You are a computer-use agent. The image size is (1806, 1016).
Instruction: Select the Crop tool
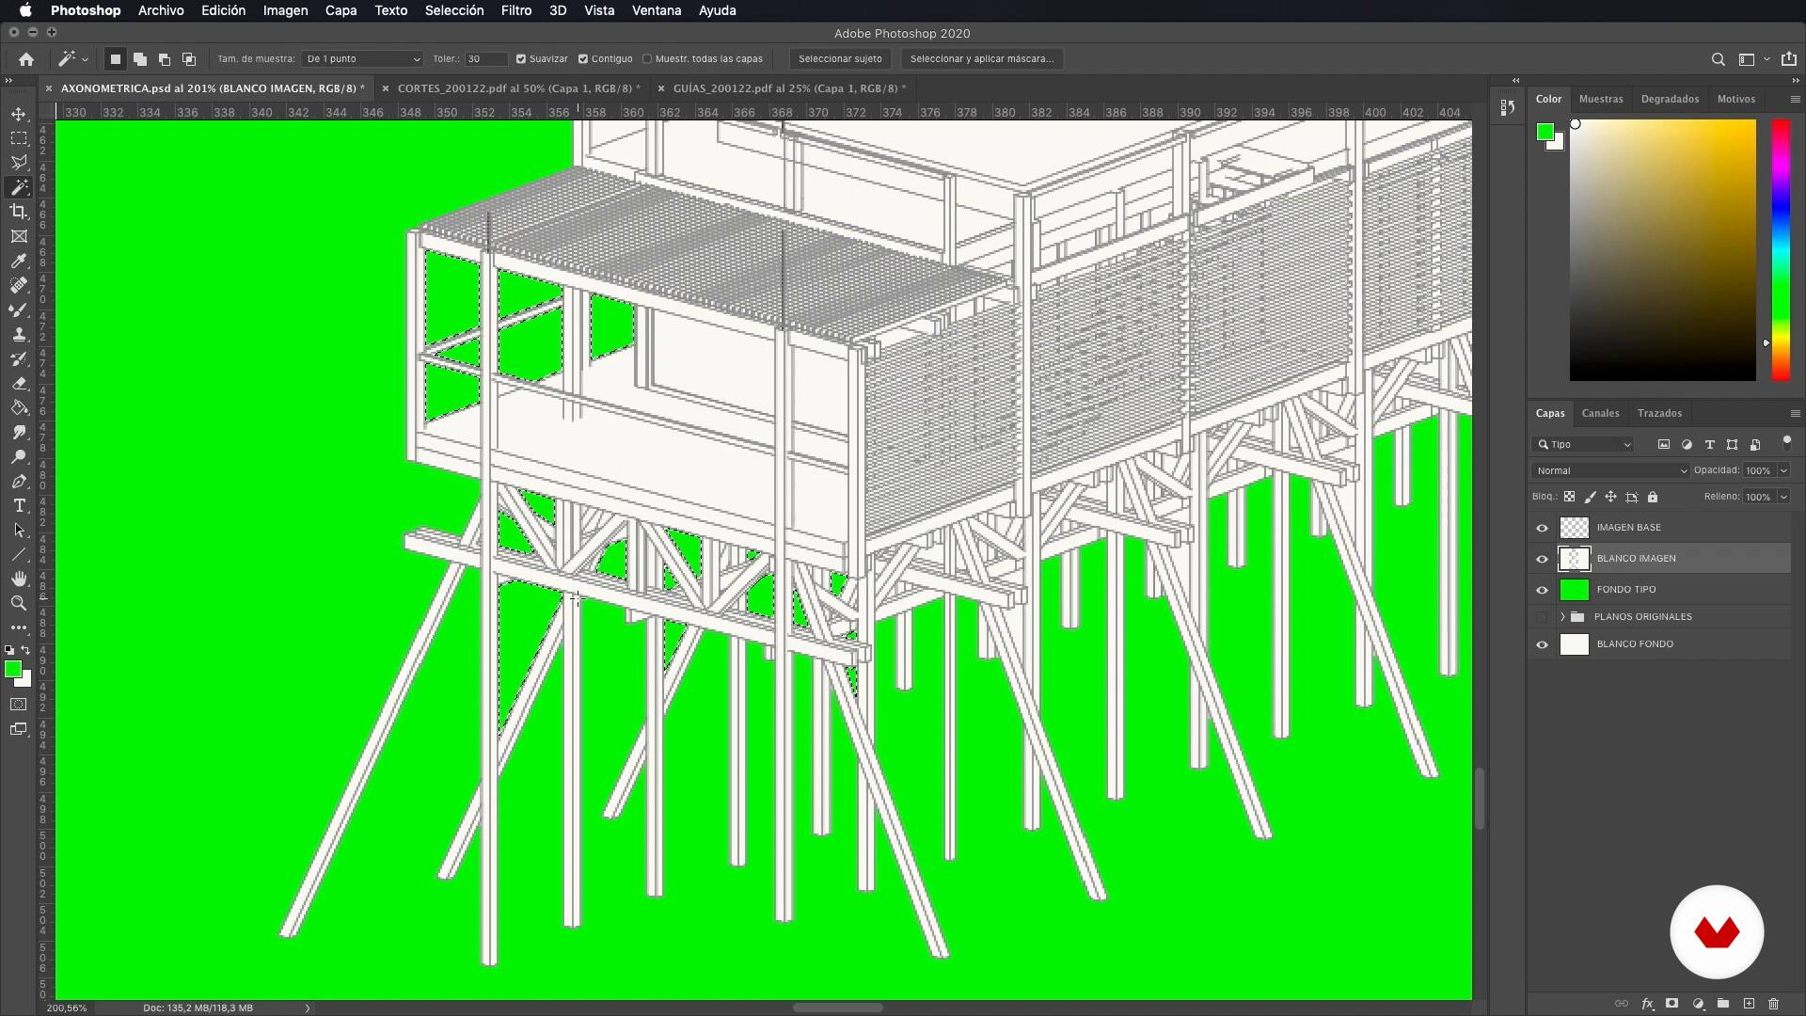(19, 212)
